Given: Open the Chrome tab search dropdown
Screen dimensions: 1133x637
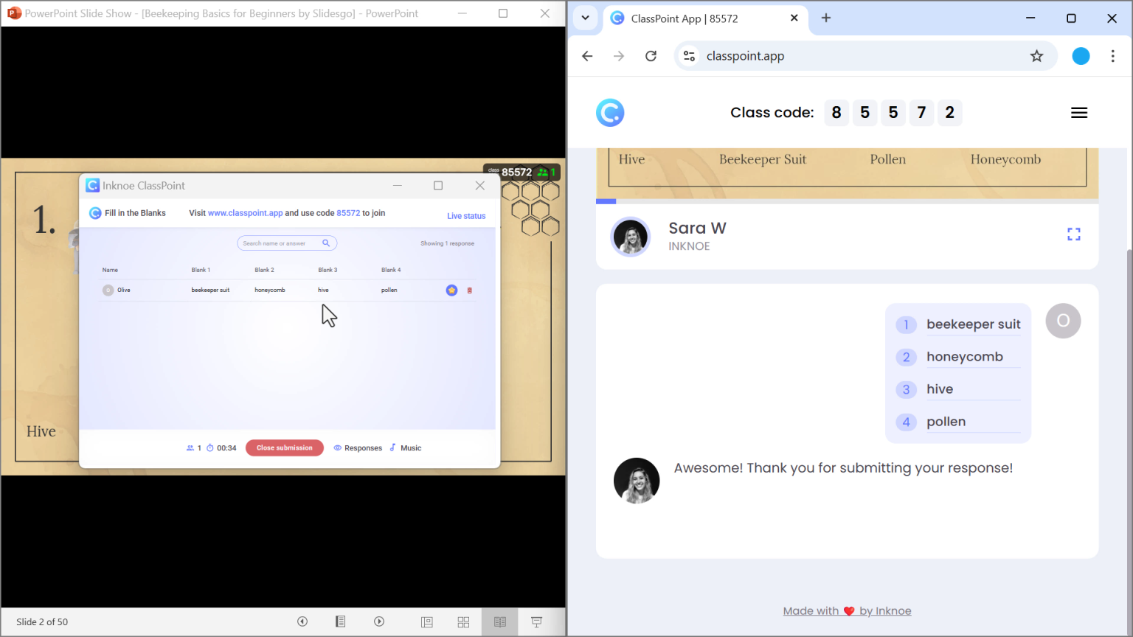Looking at the screenshot, I should [586, 18].
